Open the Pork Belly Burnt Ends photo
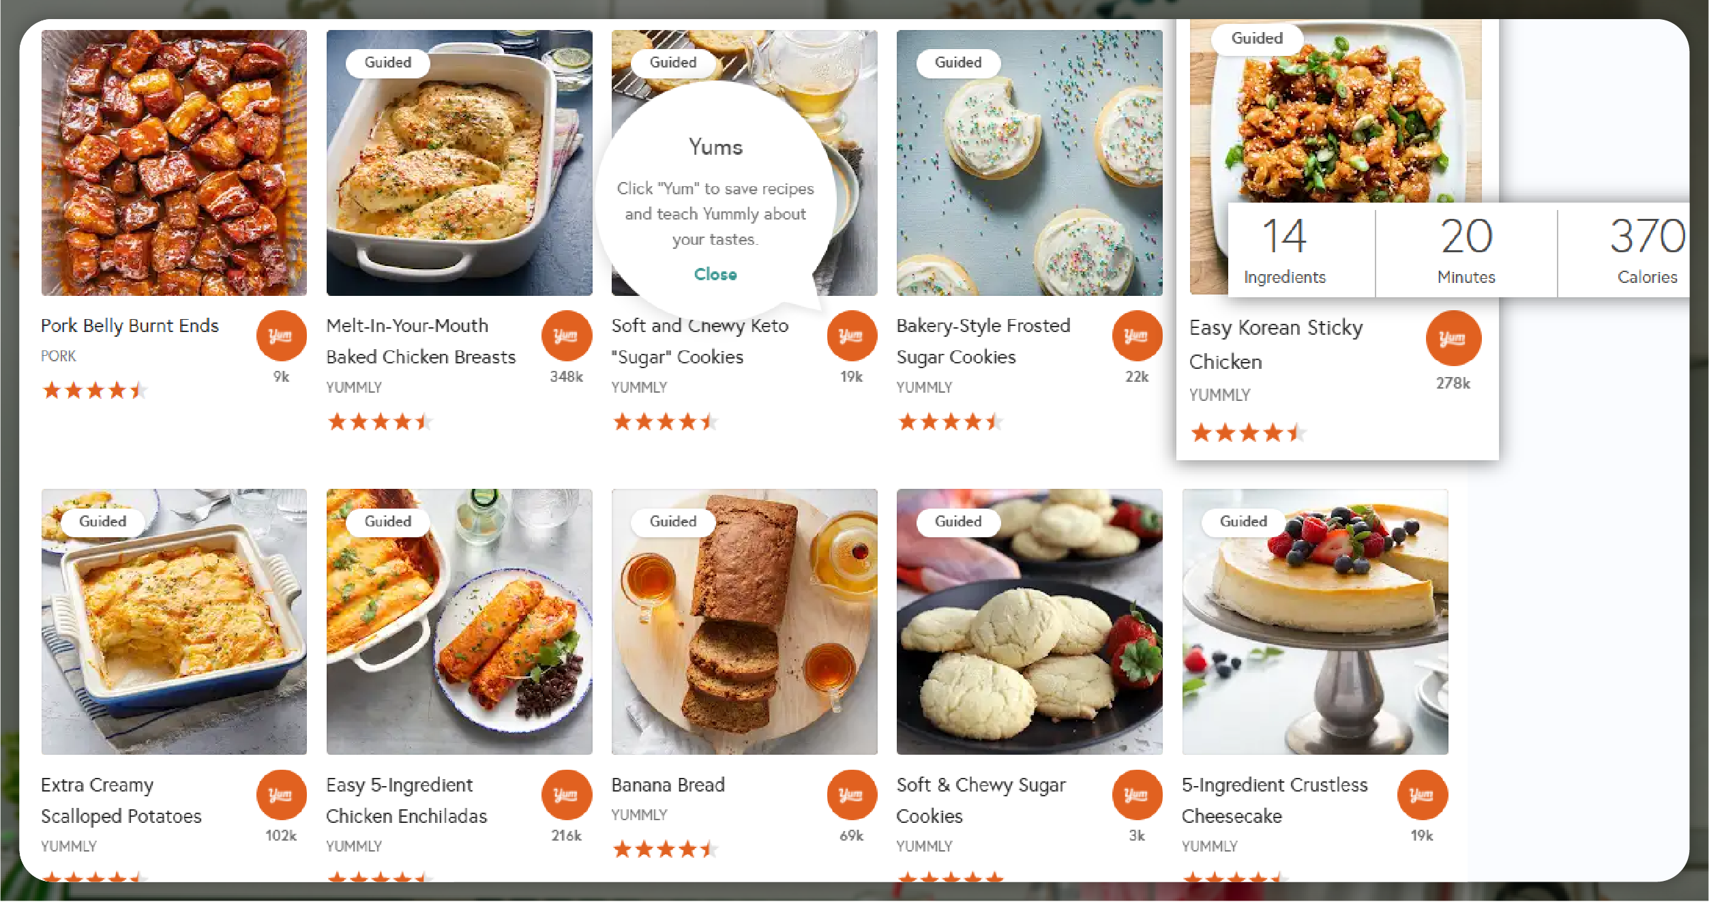This screenshot has width=1709, height=902. pyautogui.click(x=174, y=164)
